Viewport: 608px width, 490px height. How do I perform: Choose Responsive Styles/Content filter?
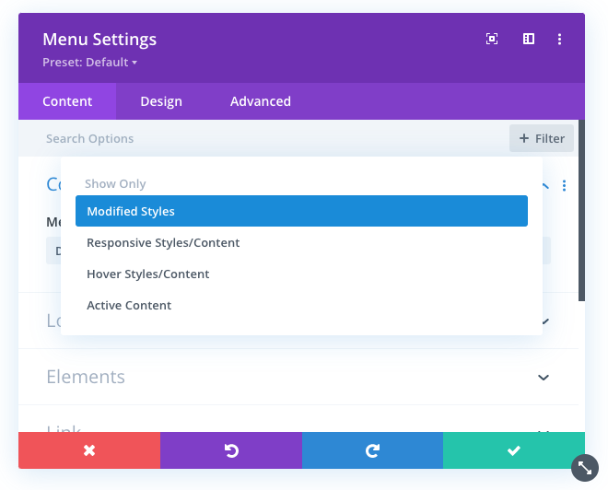[301, 242]
